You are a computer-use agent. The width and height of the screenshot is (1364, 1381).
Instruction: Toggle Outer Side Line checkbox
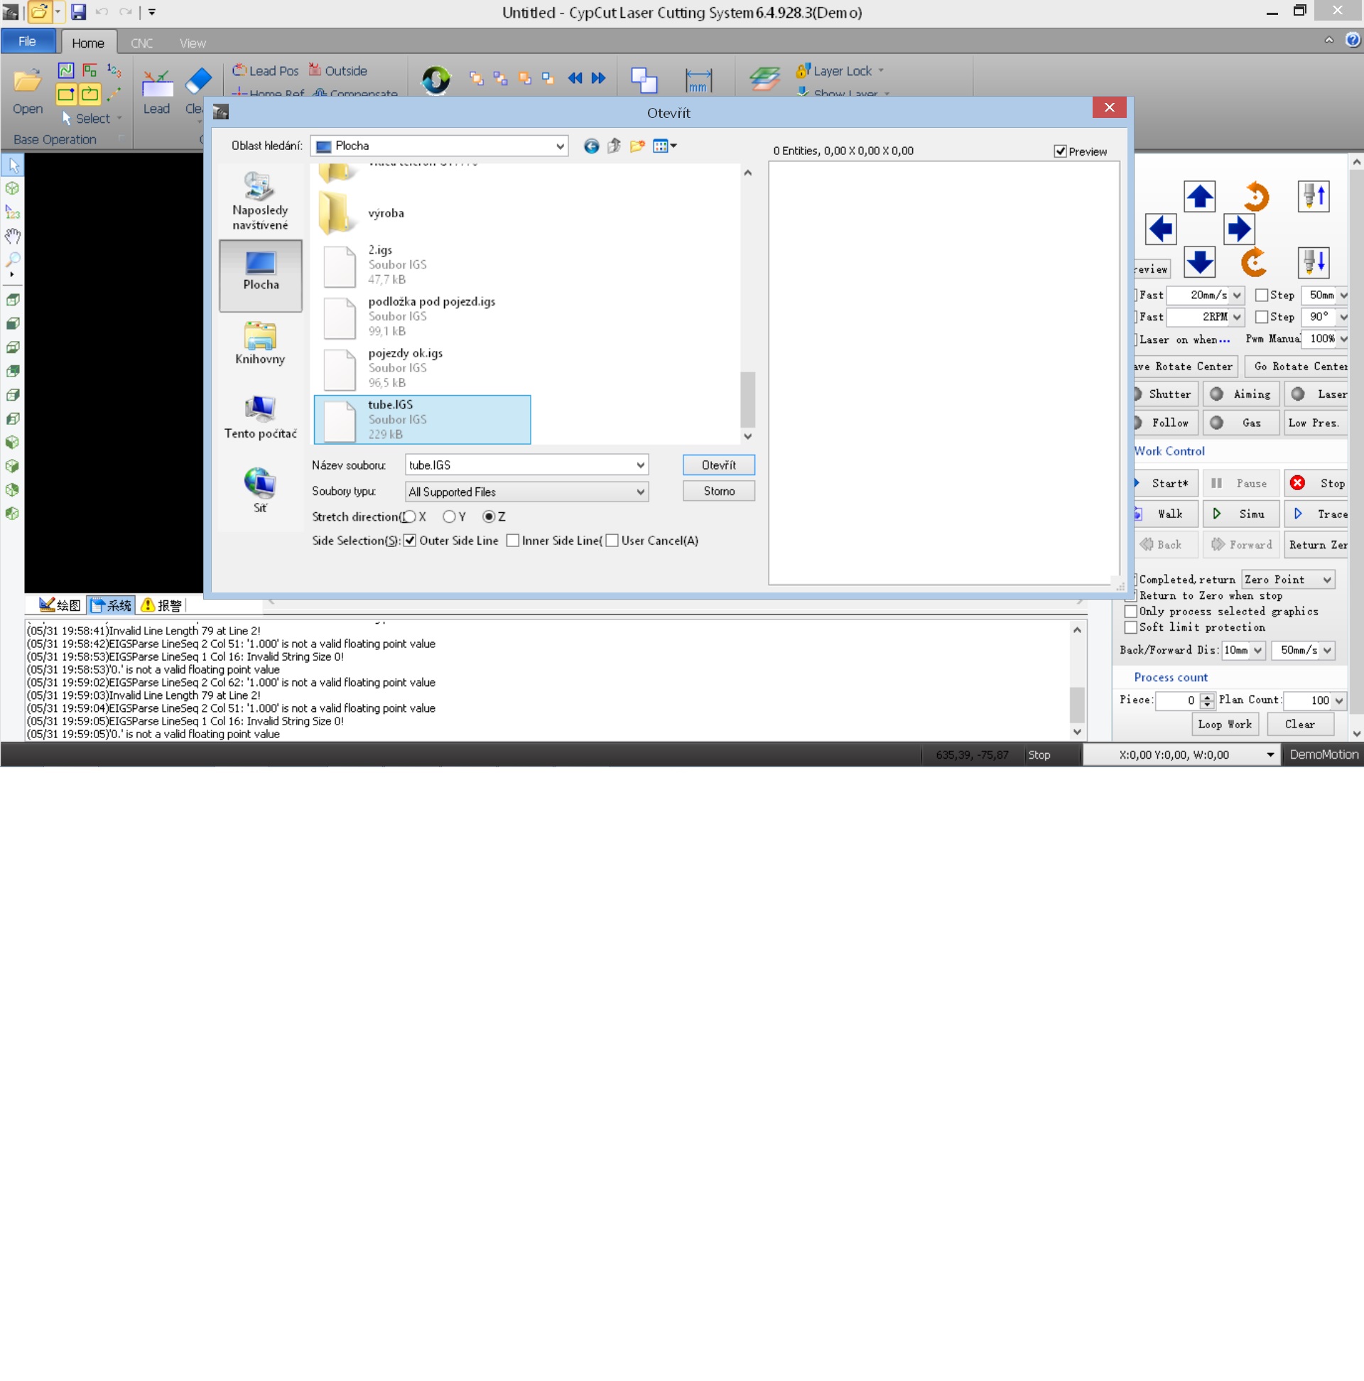pyautogui.click(x=410, y=541)
